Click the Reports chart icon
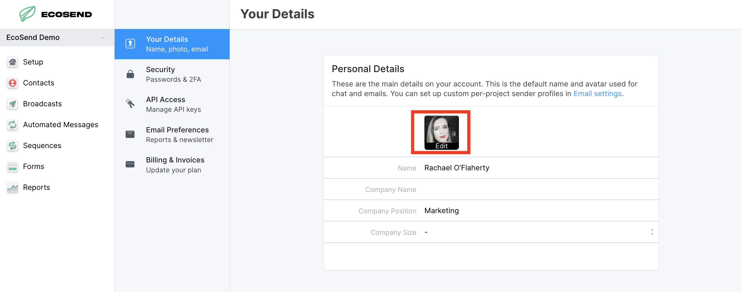 click(x=12, y=188)
